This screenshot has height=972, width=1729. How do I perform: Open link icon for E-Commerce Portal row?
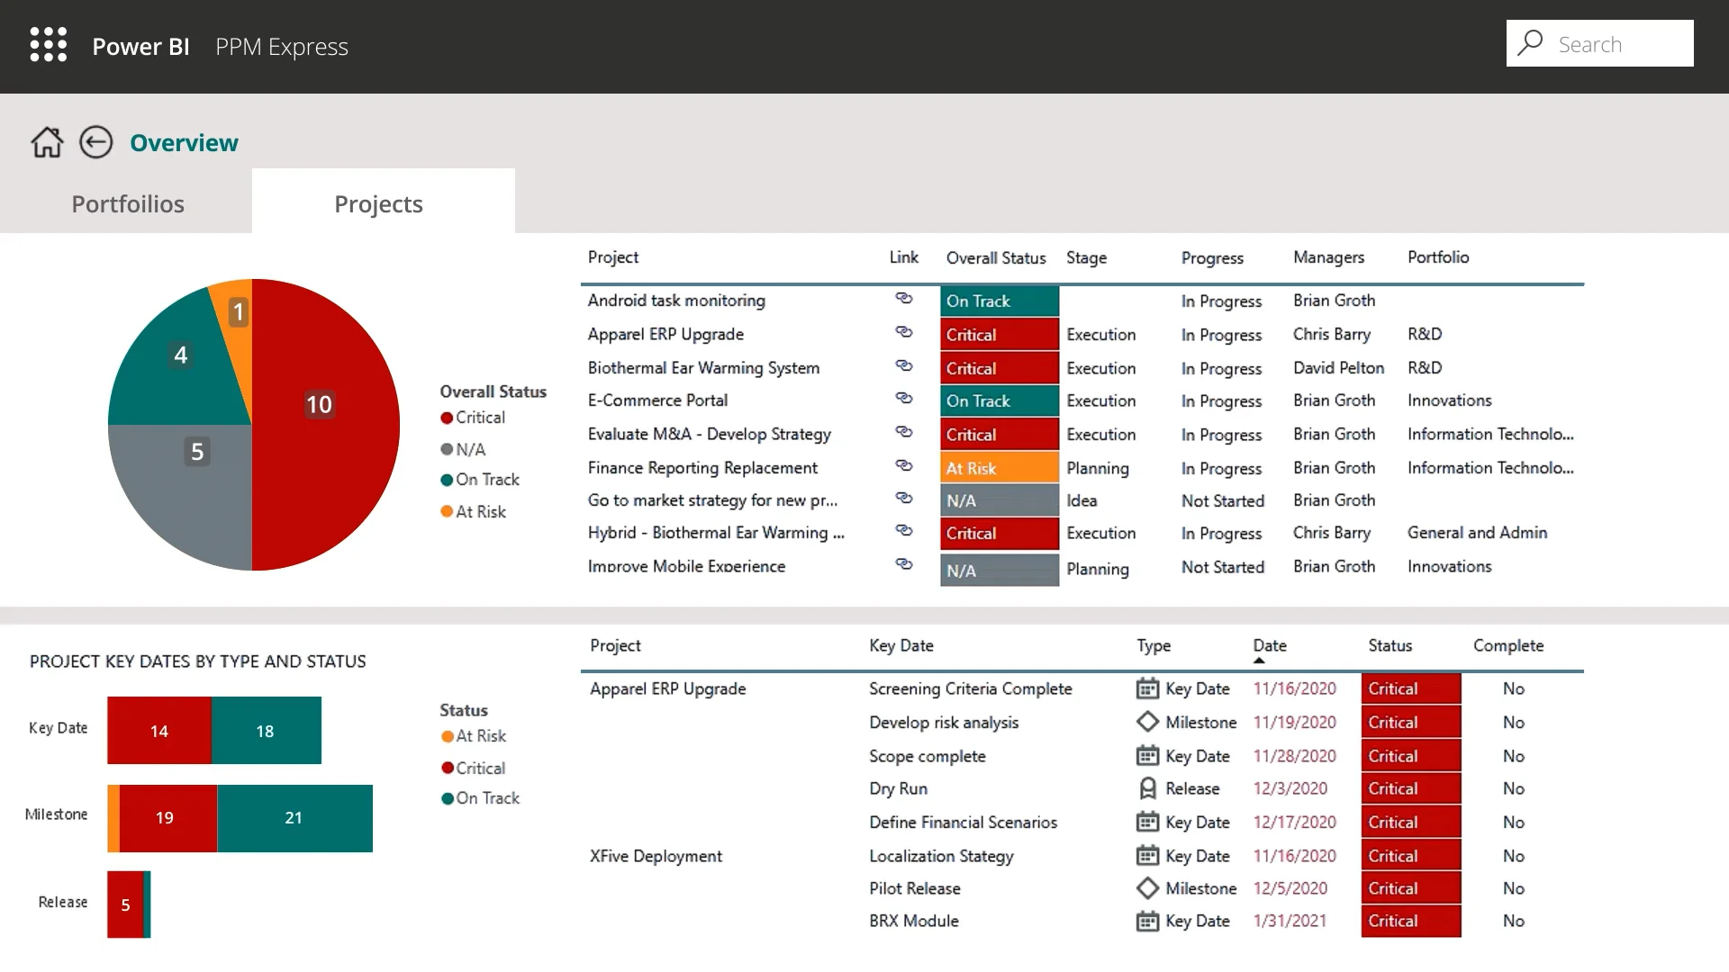[x=903, y=399]
